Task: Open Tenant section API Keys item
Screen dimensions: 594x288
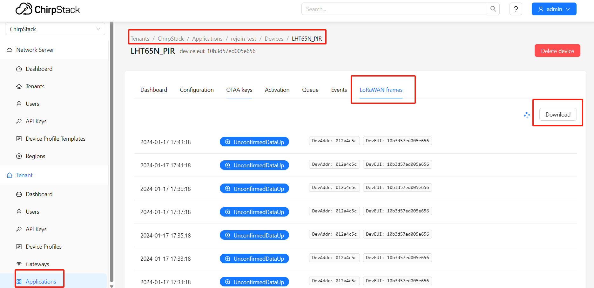Action: point(36,229)
